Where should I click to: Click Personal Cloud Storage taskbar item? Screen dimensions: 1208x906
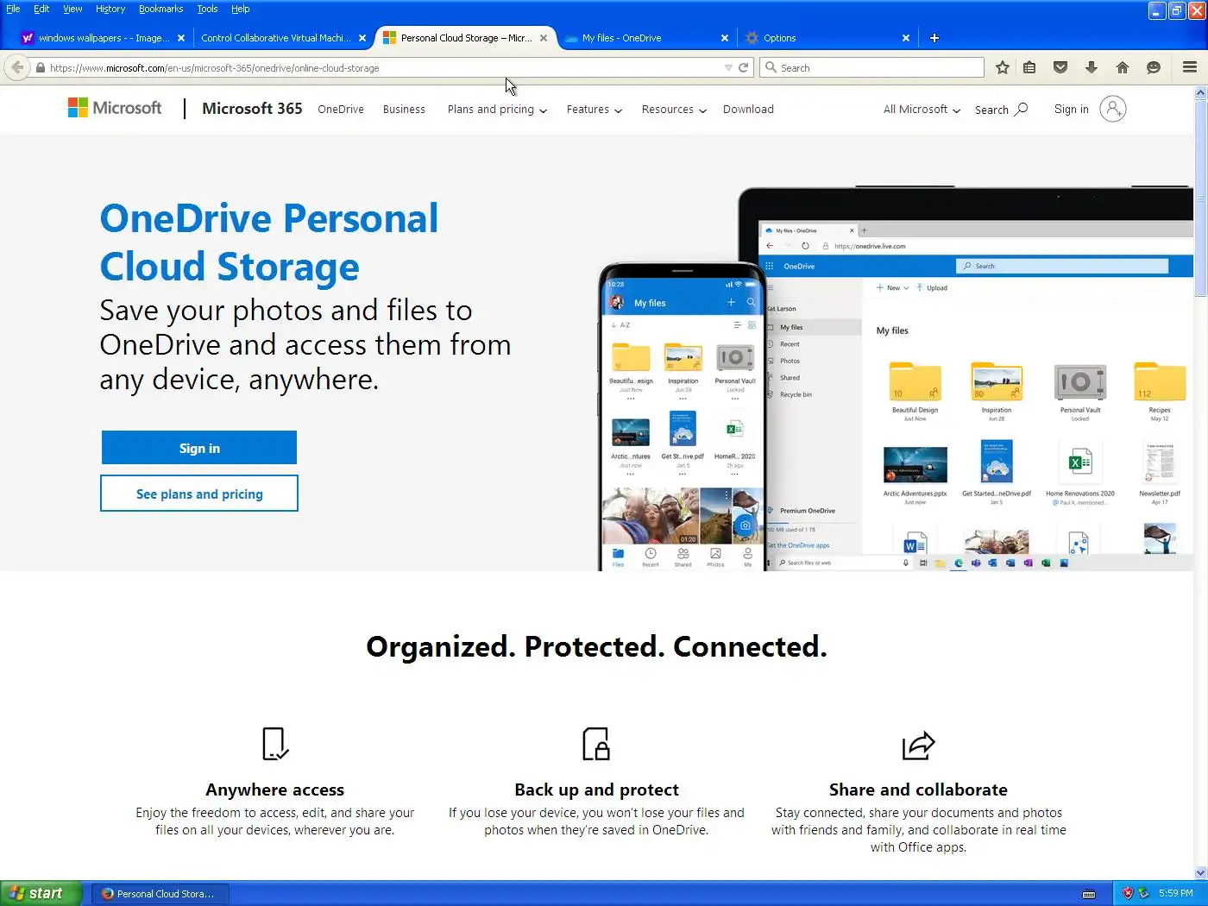[x=162, y=894]
